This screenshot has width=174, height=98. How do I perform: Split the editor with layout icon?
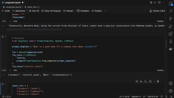tap(159, 2)
